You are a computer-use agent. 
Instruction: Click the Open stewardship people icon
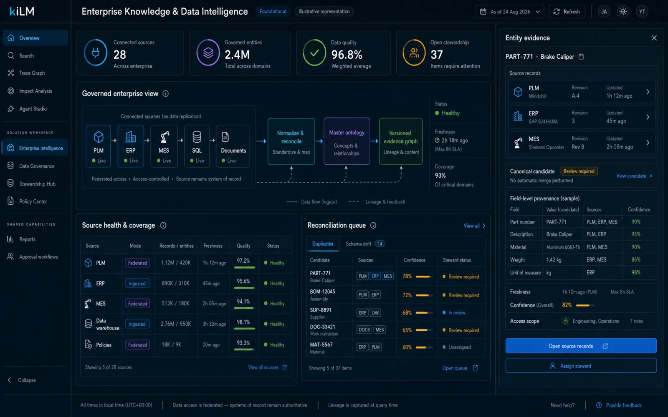414,53
